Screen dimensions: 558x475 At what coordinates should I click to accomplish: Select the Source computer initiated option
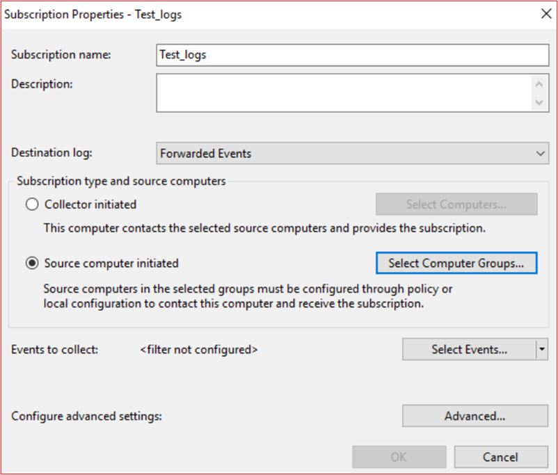pos(32,264)
